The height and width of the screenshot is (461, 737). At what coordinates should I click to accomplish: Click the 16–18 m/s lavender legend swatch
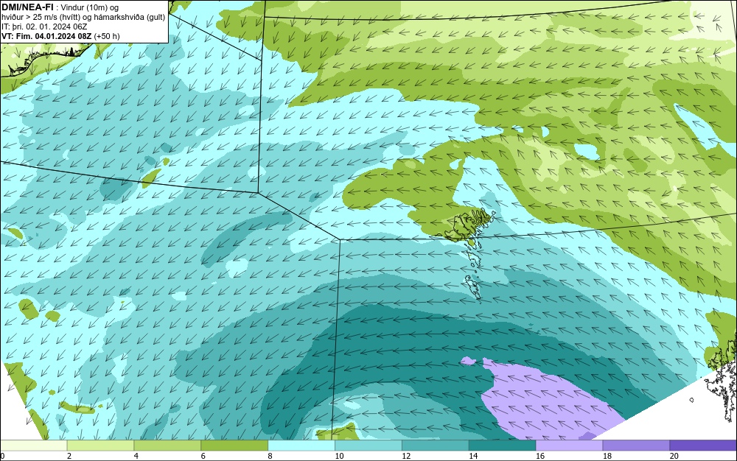pyautogui.click(x=569, y=445)
